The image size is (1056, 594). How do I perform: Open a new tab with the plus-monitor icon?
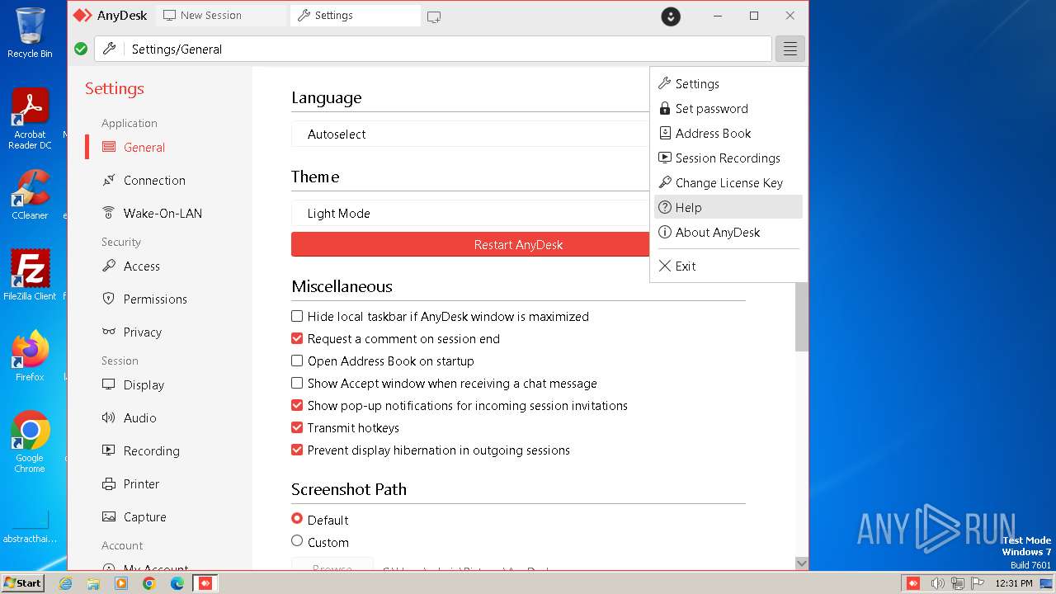[x=434, y=16]
